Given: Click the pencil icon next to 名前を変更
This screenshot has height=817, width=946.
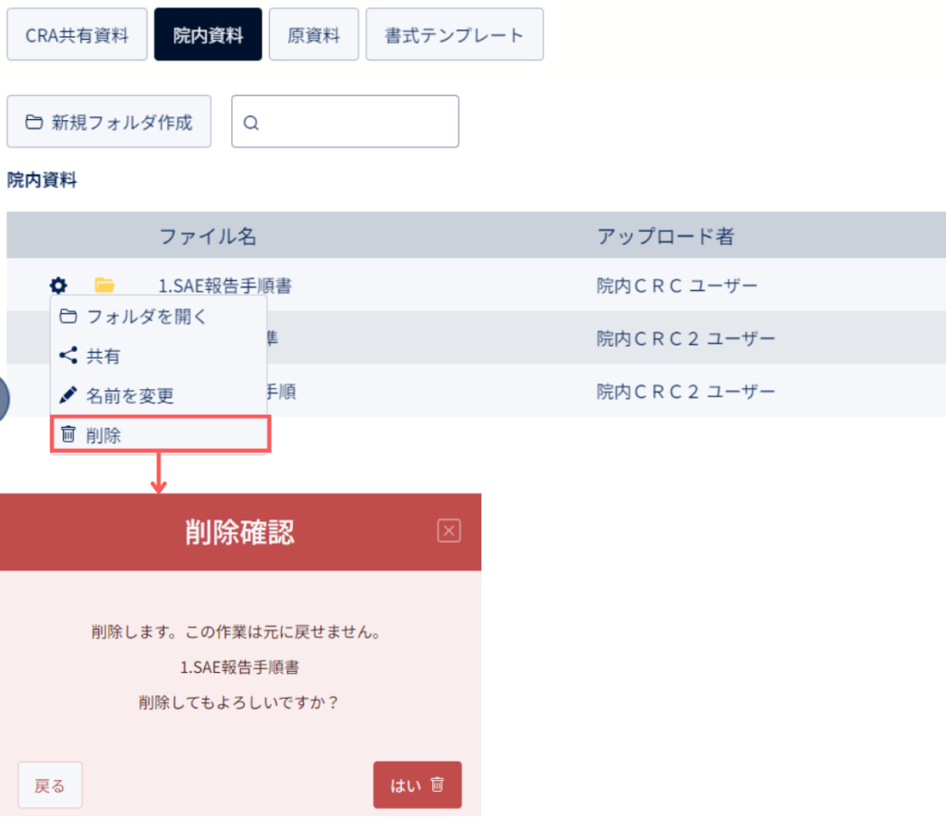Looking at the screenshot, I should [68, 395].
